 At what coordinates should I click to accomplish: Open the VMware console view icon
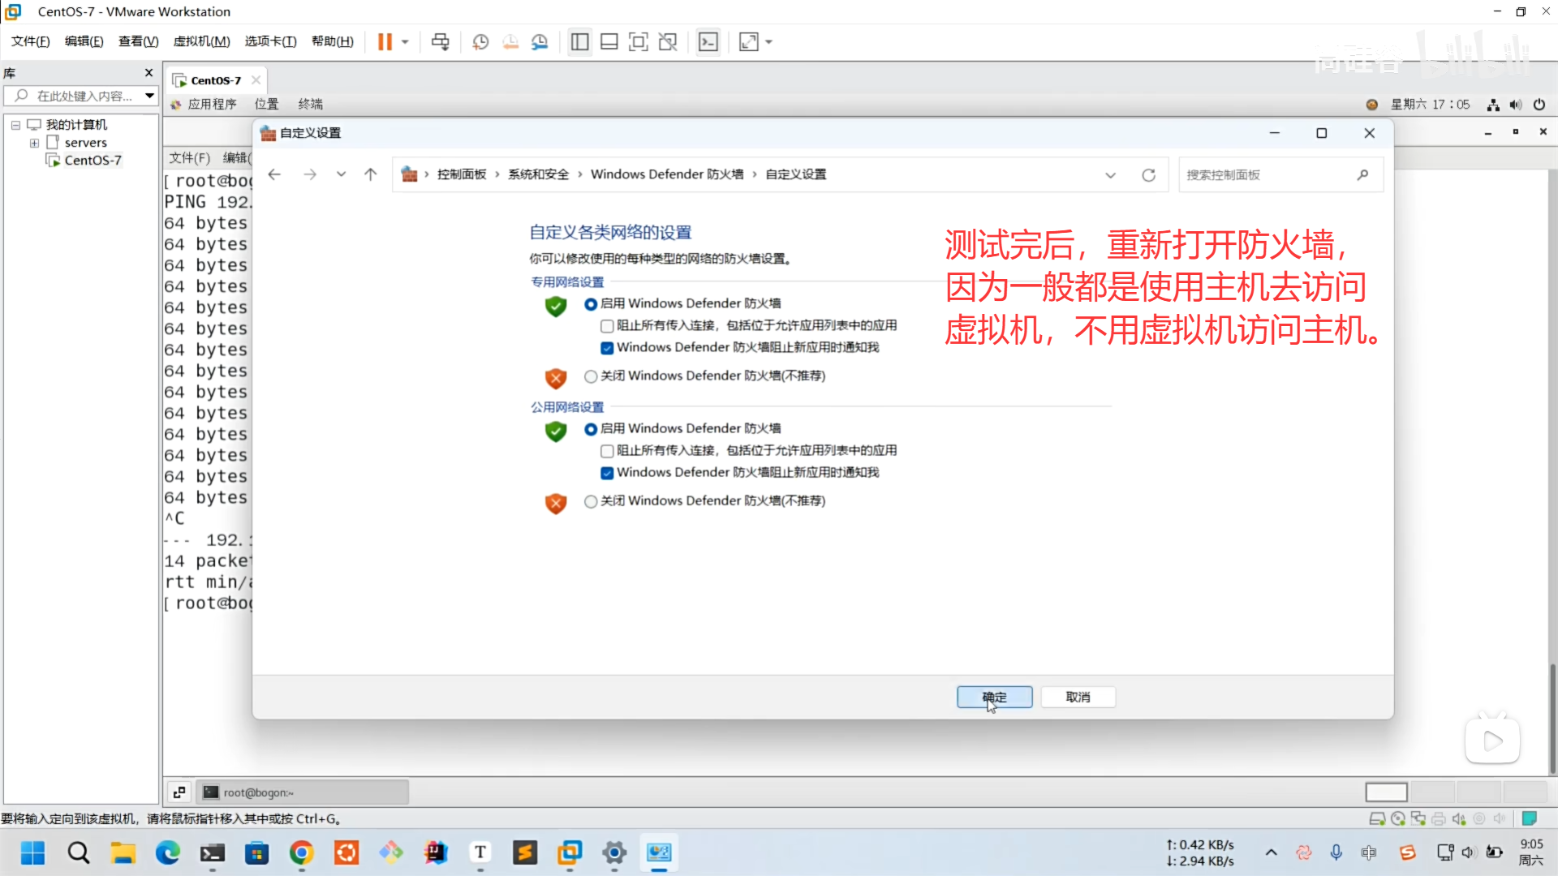tap(708, 41)
